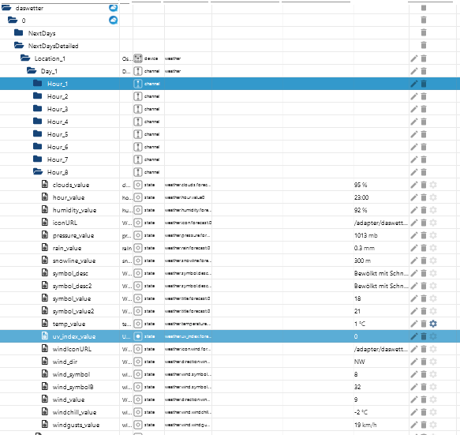Delete the windgusts_value state
The image size is (460, 435).
point(424,425)
